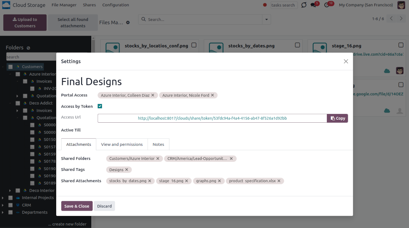Select the stage_16.png file checkbox
This screenshot has height=228, width=409.
401,45
